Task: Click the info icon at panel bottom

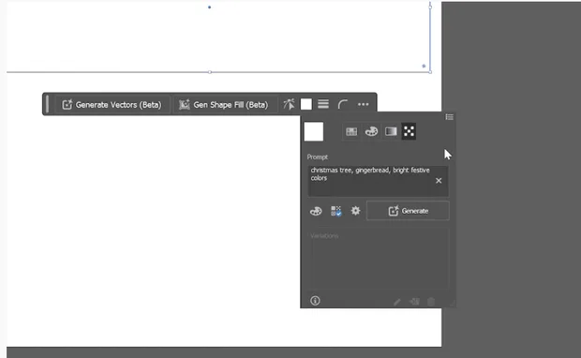Action: tap(315, 301)
